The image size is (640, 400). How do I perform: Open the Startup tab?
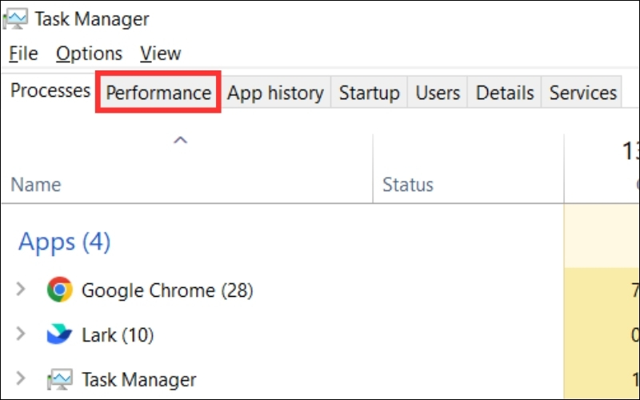pos(369,93)
